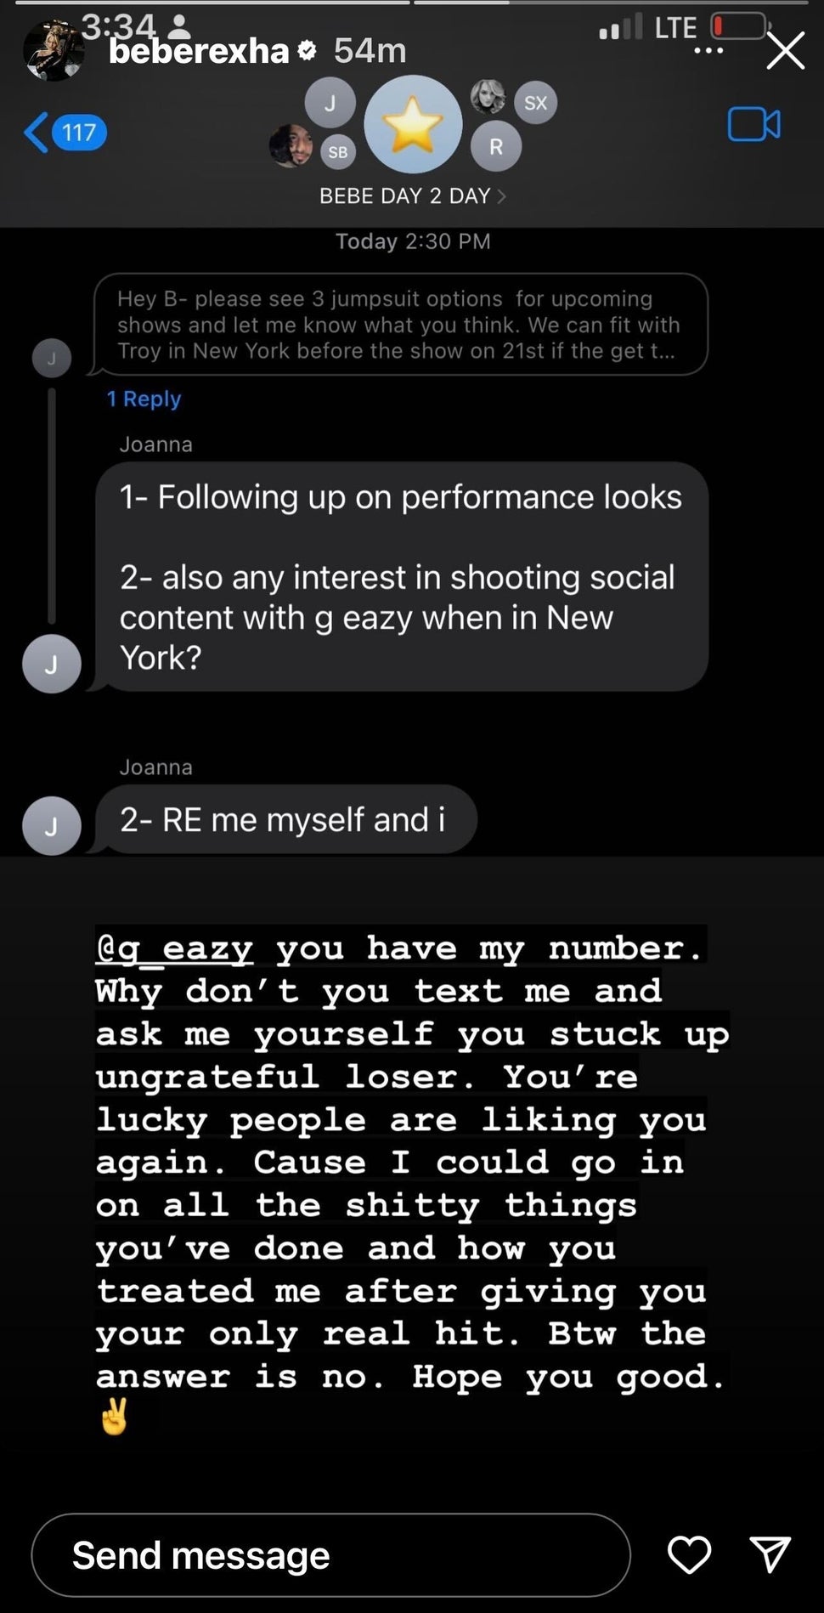View the 1 Reply thread
Screen dimensions: 824x1613
tap(144, 399)
